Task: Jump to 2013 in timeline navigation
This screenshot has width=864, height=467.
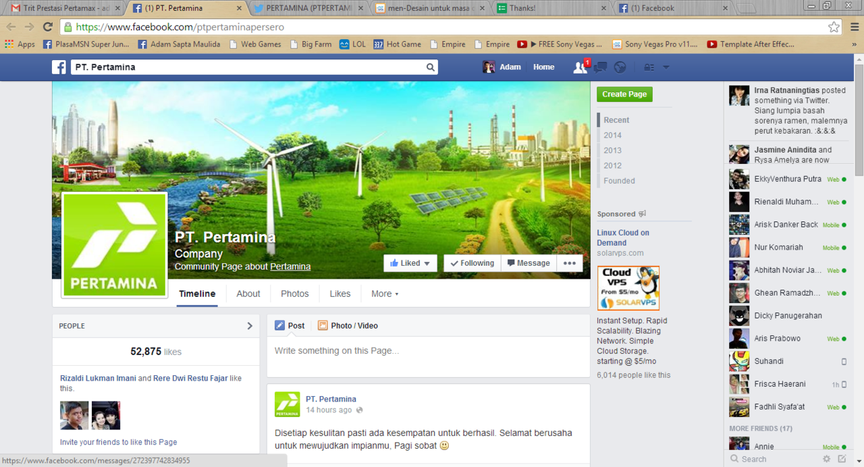Action: 613,150
